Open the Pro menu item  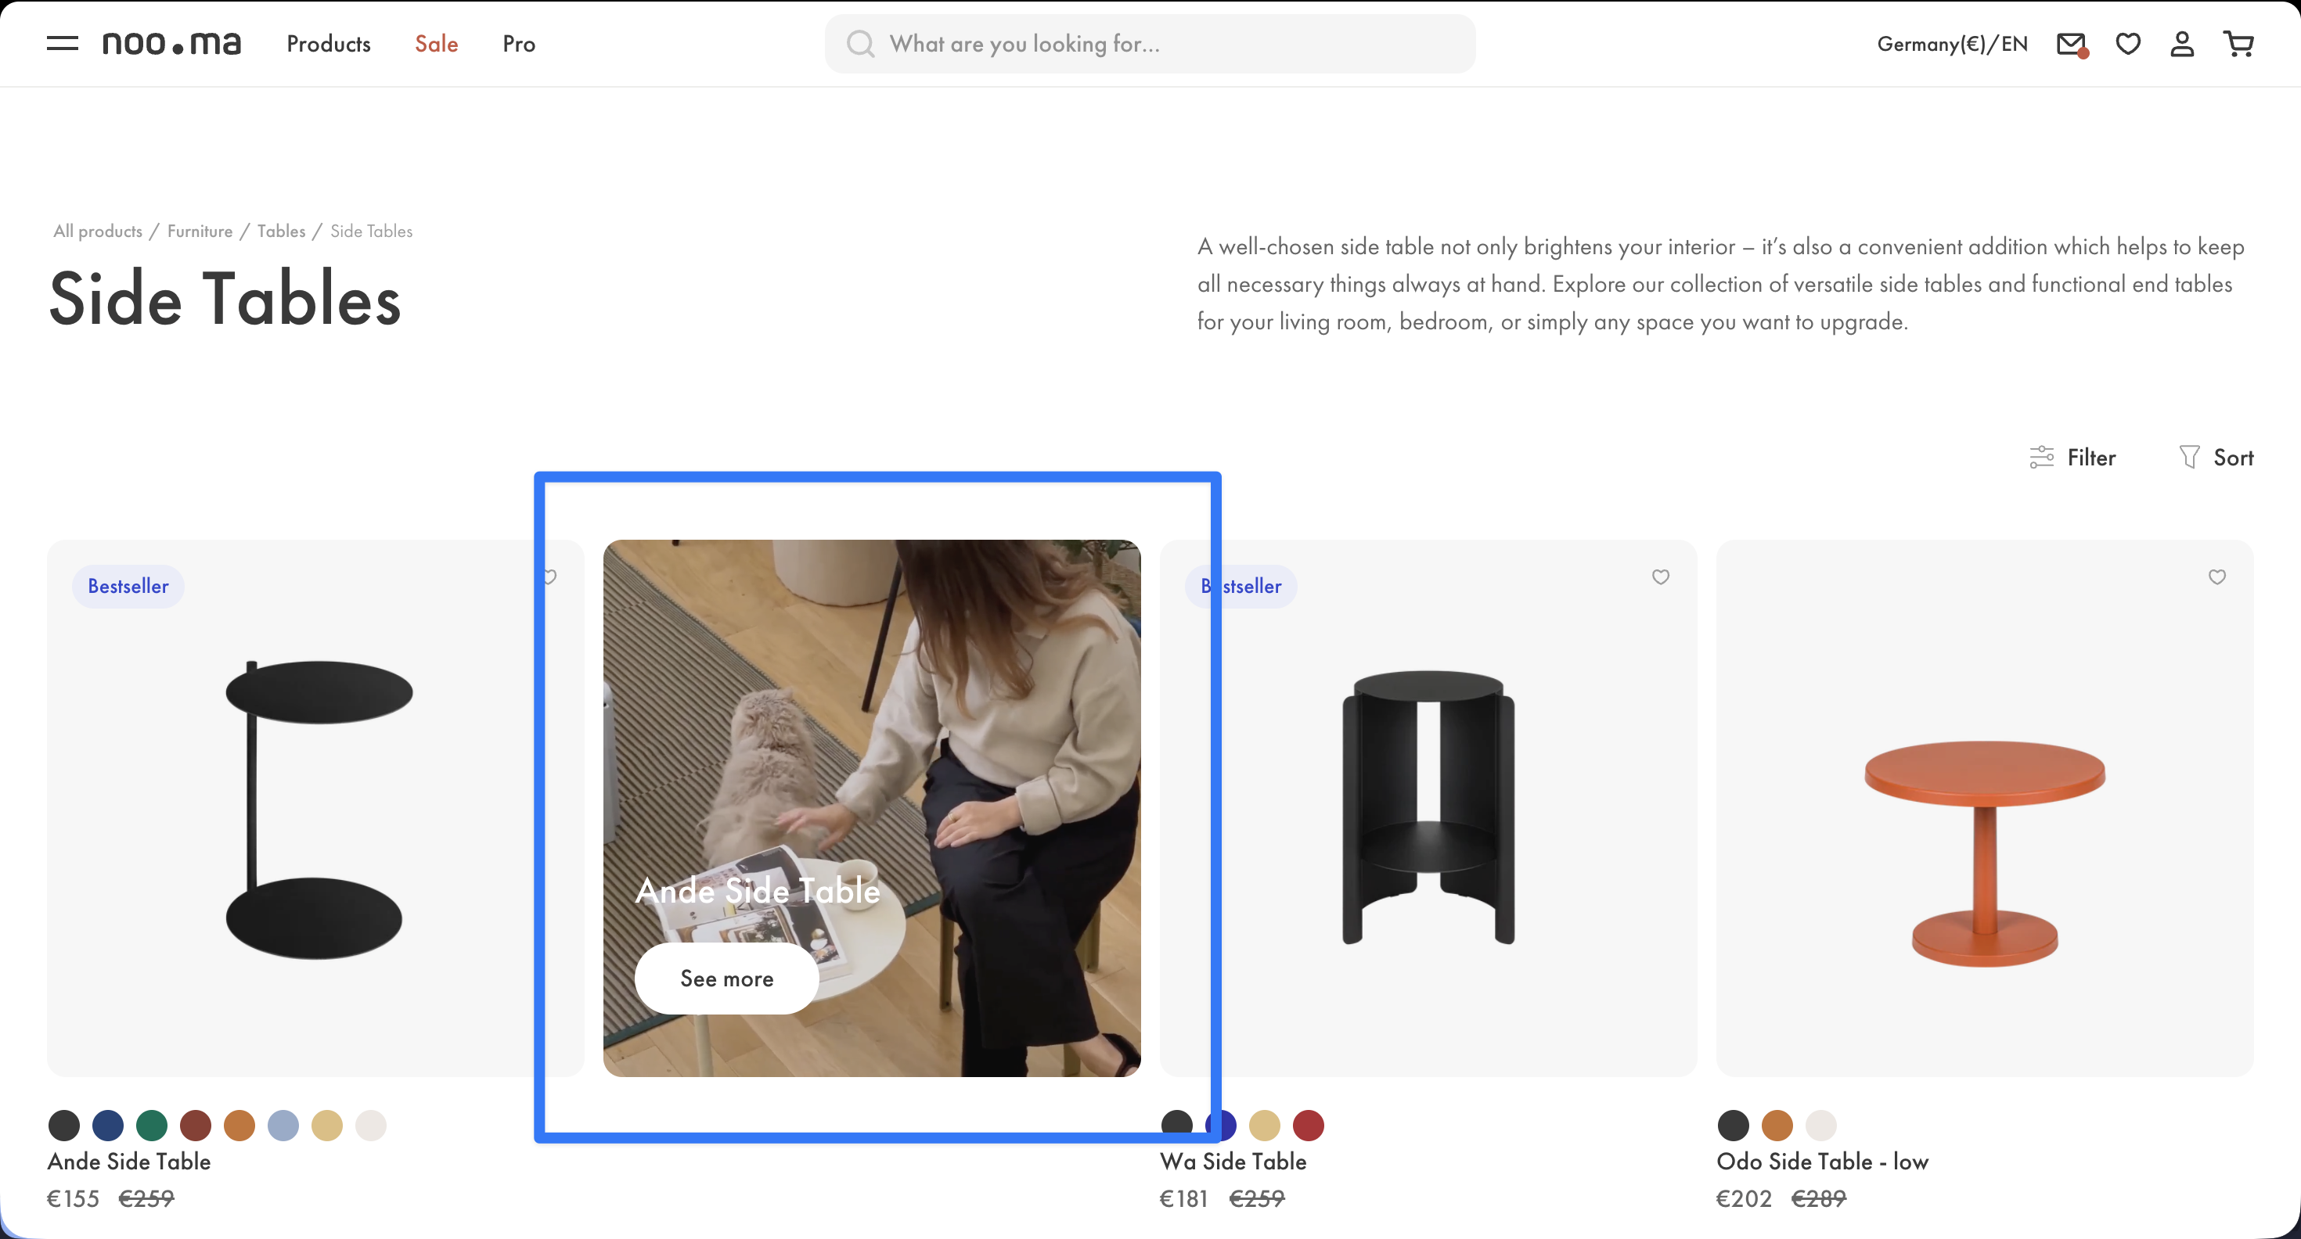point(519,44)
